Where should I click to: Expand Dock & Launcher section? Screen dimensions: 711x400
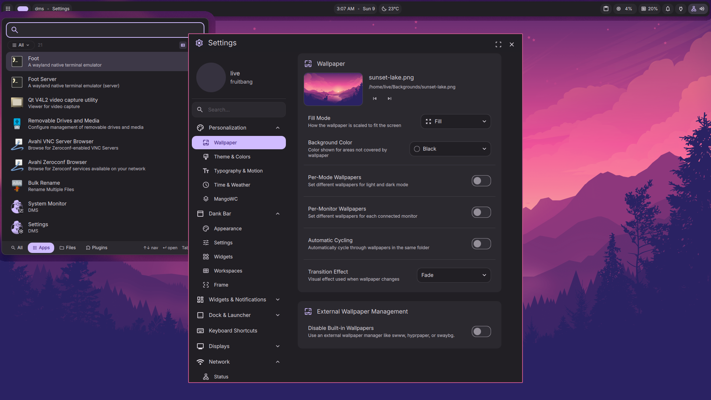click(x=239, y=315)
